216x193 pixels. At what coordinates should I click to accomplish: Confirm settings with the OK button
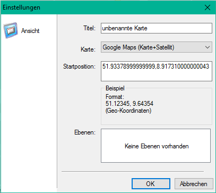tap(151, 184)
